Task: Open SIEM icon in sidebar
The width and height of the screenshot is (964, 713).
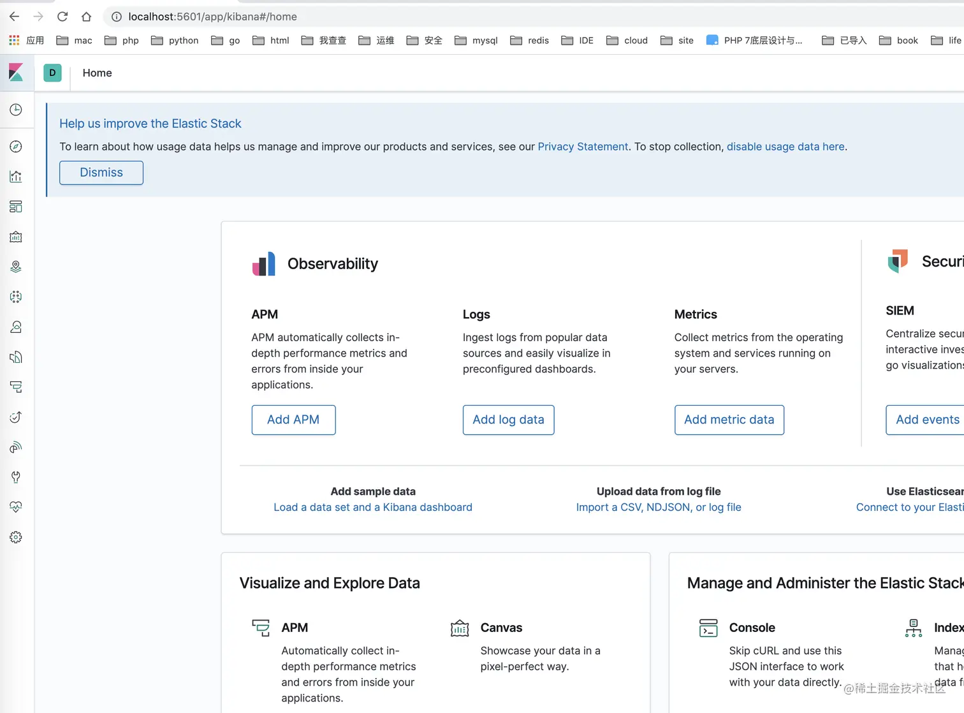Action: coord(16,447)
